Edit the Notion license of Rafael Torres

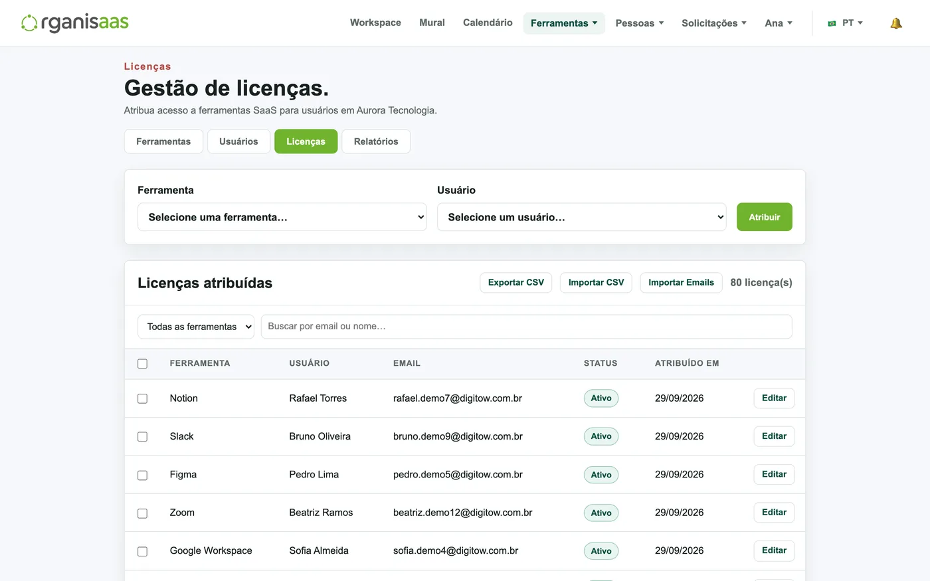774,398
